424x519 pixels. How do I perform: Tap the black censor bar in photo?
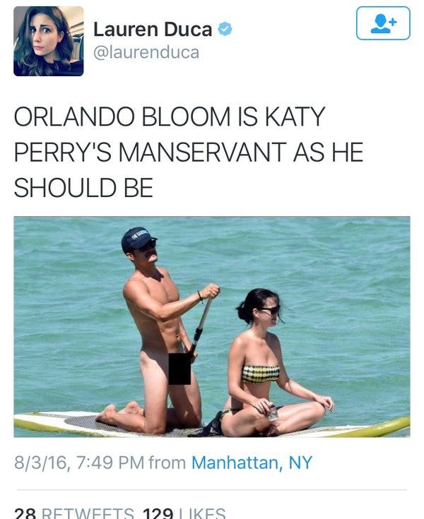pos(179,369)
